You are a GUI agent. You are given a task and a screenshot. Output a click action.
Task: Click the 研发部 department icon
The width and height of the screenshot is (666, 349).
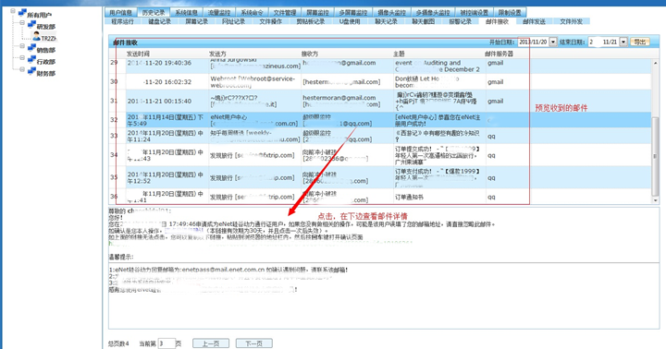click(x=31, y=25)
